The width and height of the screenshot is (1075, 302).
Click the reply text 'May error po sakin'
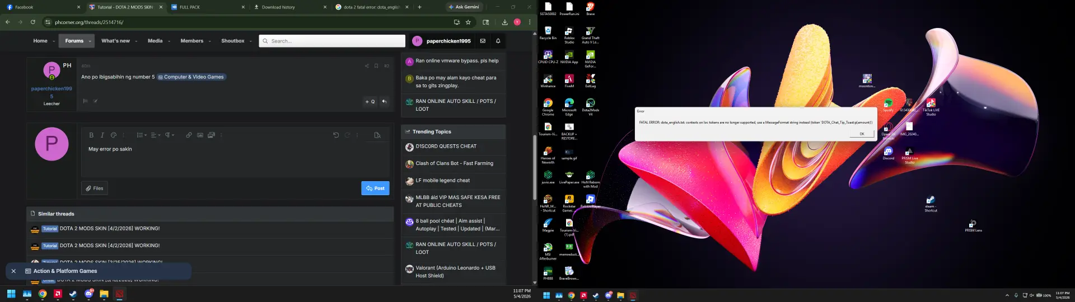(x=110, y=149)
